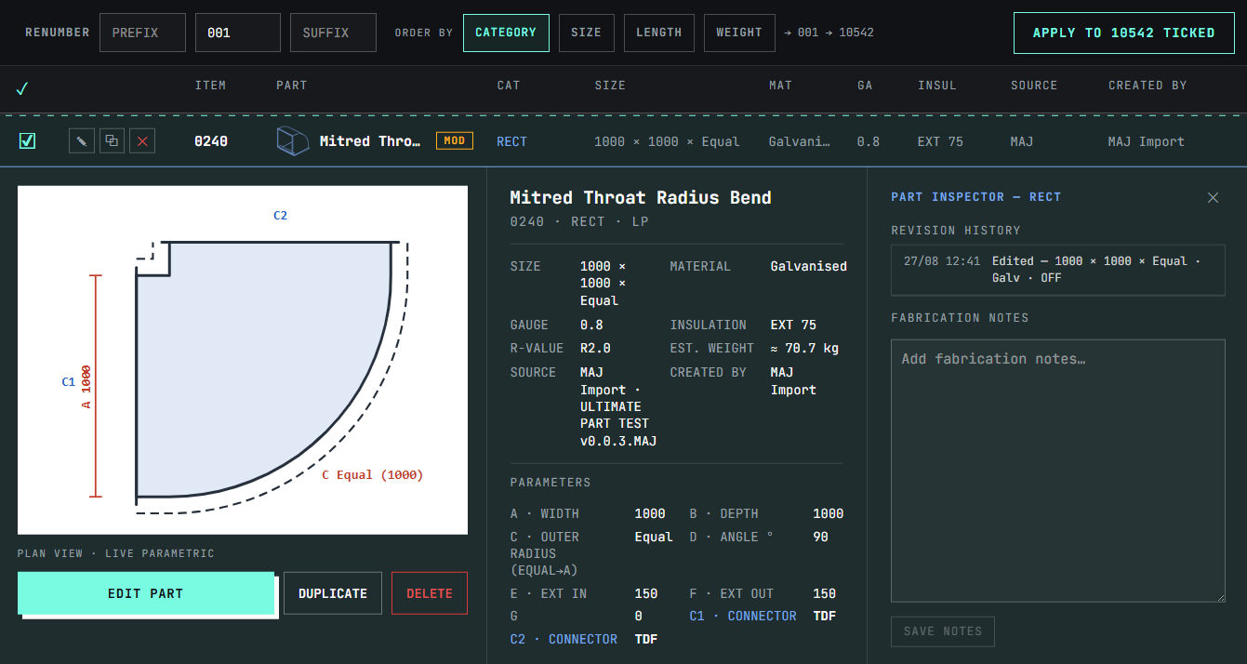Order by Size

coord(586,33)
